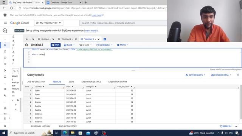Collapse the project node in Explorer tree

tap(12, 100)
